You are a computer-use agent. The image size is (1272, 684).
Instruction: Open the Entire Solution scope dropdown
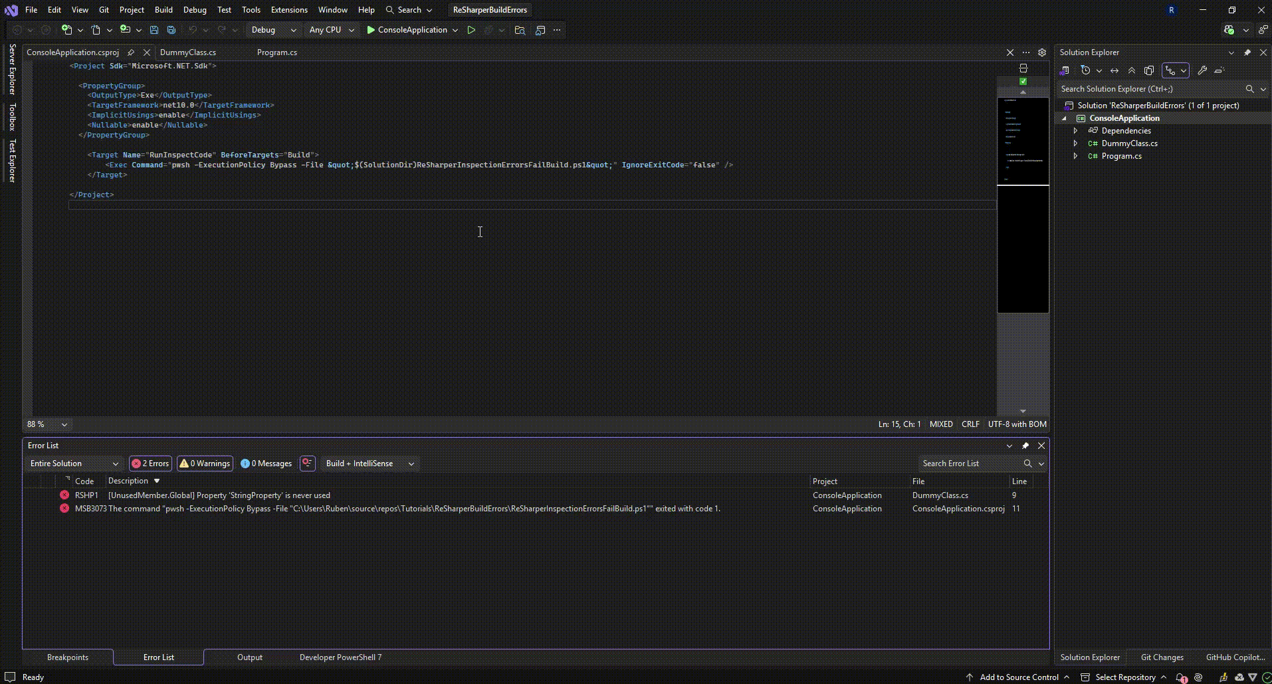pos(74,464)
